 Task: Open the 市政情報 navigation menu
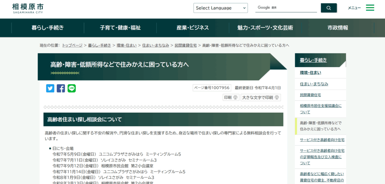(x=338, y=28)
